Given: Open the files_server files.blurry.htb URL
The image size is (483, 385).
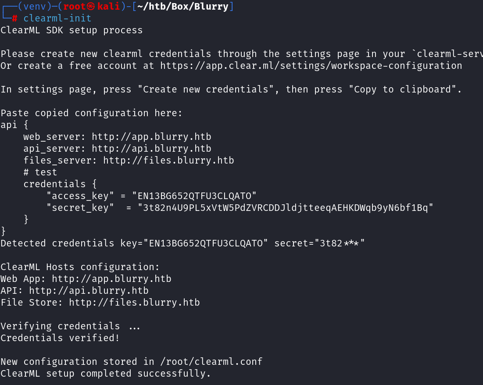Looking at the screenshot, I should point(168,160).
